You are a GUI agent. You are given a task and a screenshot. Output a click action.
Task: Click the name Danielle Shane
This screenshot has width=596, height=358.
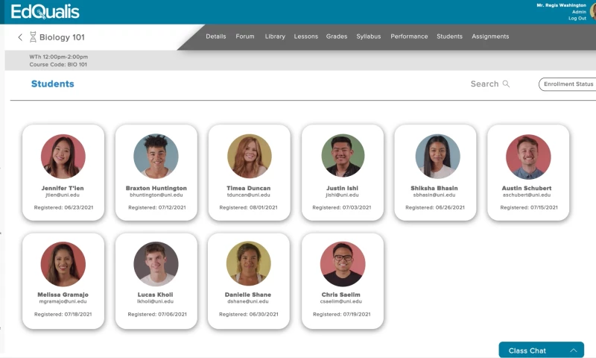click(248, 295)
